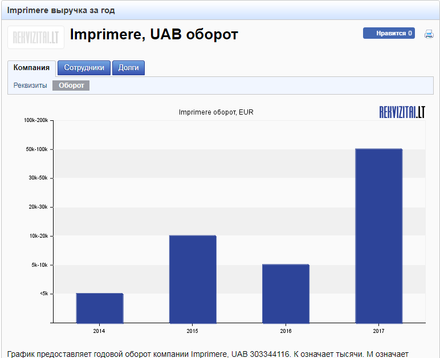
Task: Click the Rekvizitai.lt logo beside the company name
Action: point(36,37)
